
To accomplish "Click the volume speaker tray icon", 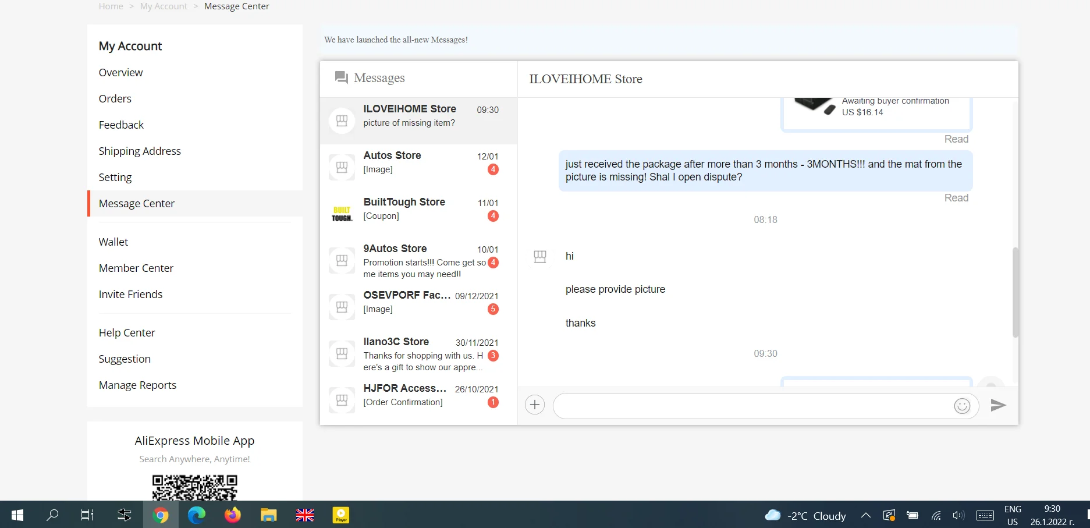I will (x=958, y=515).
